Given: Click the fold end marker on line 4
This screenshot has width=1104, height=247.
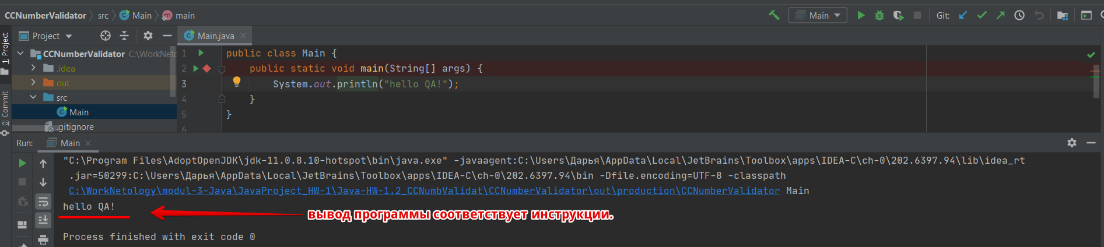Looking at the screenshot, I should tap(222, 99).
